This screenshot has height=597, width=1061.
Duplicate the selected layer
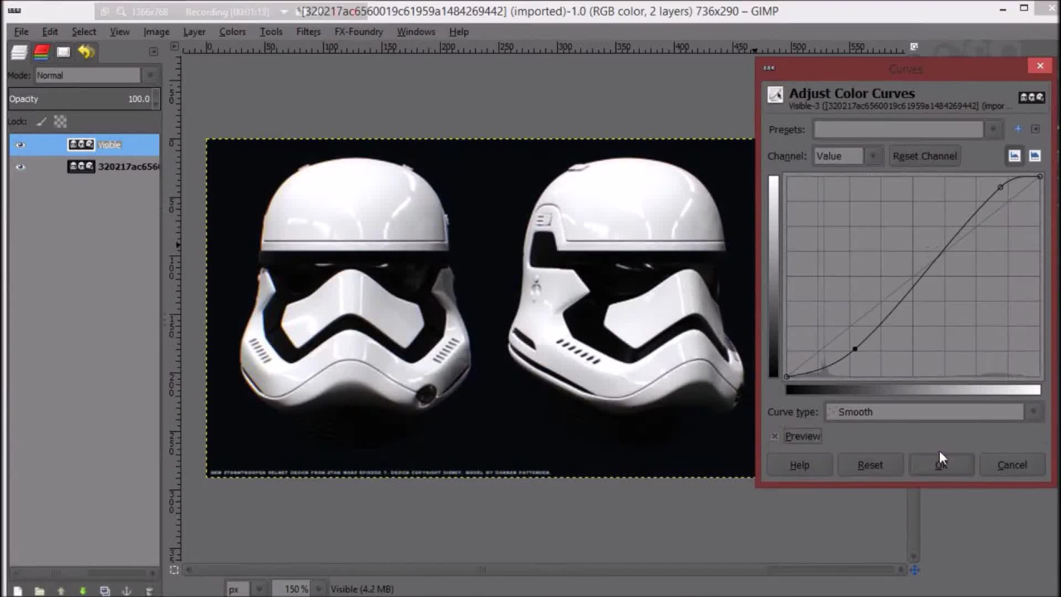click(104, 591)
